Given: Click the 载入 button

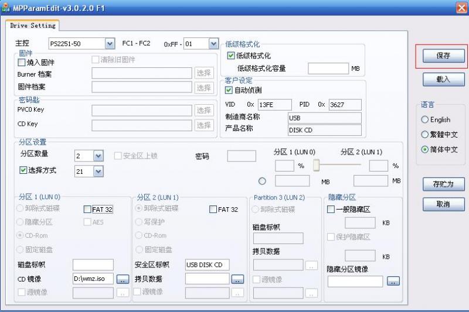Looking at the screenshot, I should click(x=443, y=79).
